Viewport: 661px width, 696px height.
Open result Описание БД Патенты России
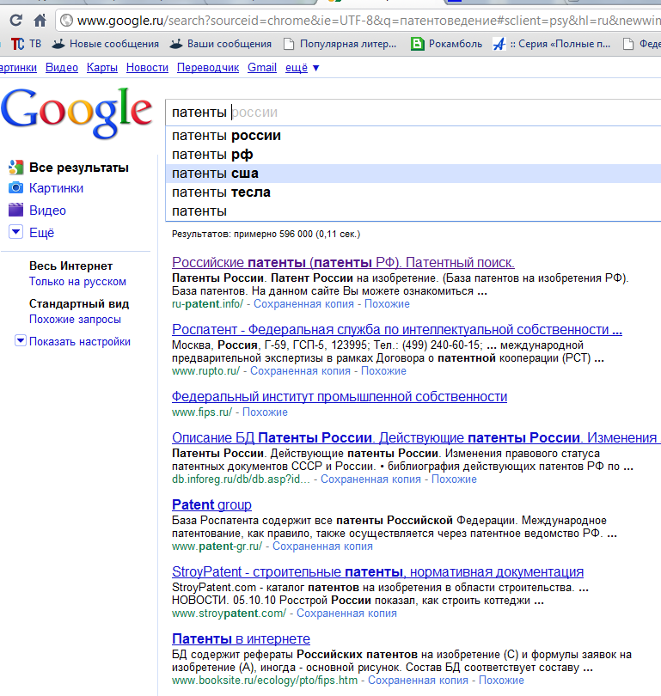coord(414,437)
